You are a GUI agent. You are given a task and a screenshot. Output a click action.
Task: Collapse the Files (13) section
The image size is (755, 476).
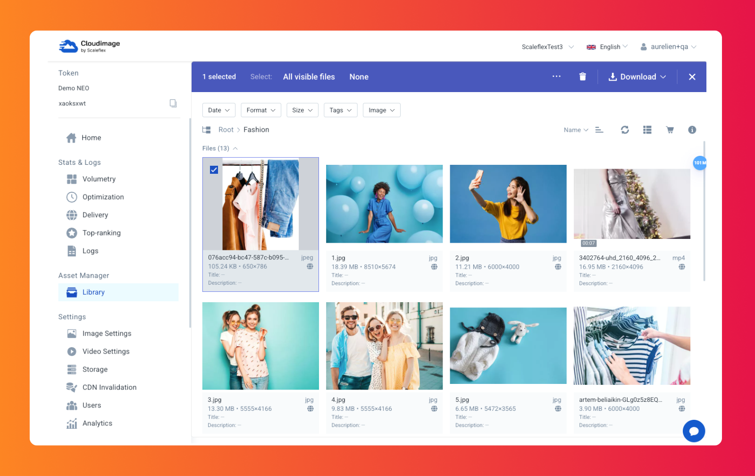coord(235,148)
